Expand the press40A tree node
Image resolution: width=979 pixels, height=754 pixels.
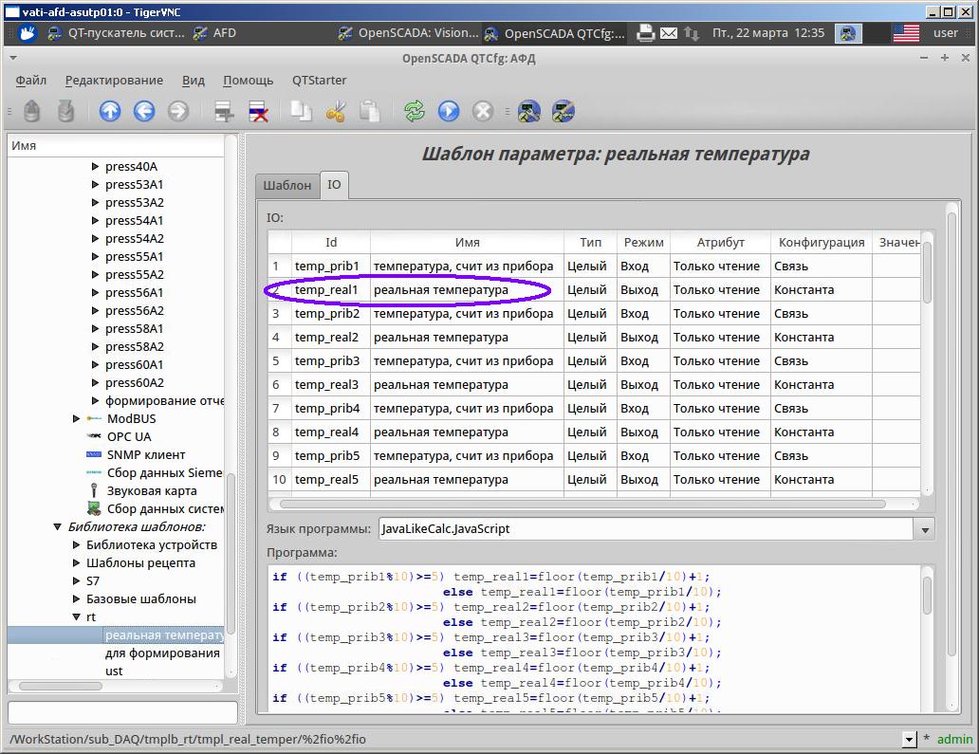tap(95, 166)
